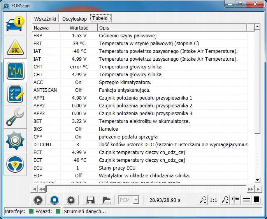Open the gear configuration section

16,141
